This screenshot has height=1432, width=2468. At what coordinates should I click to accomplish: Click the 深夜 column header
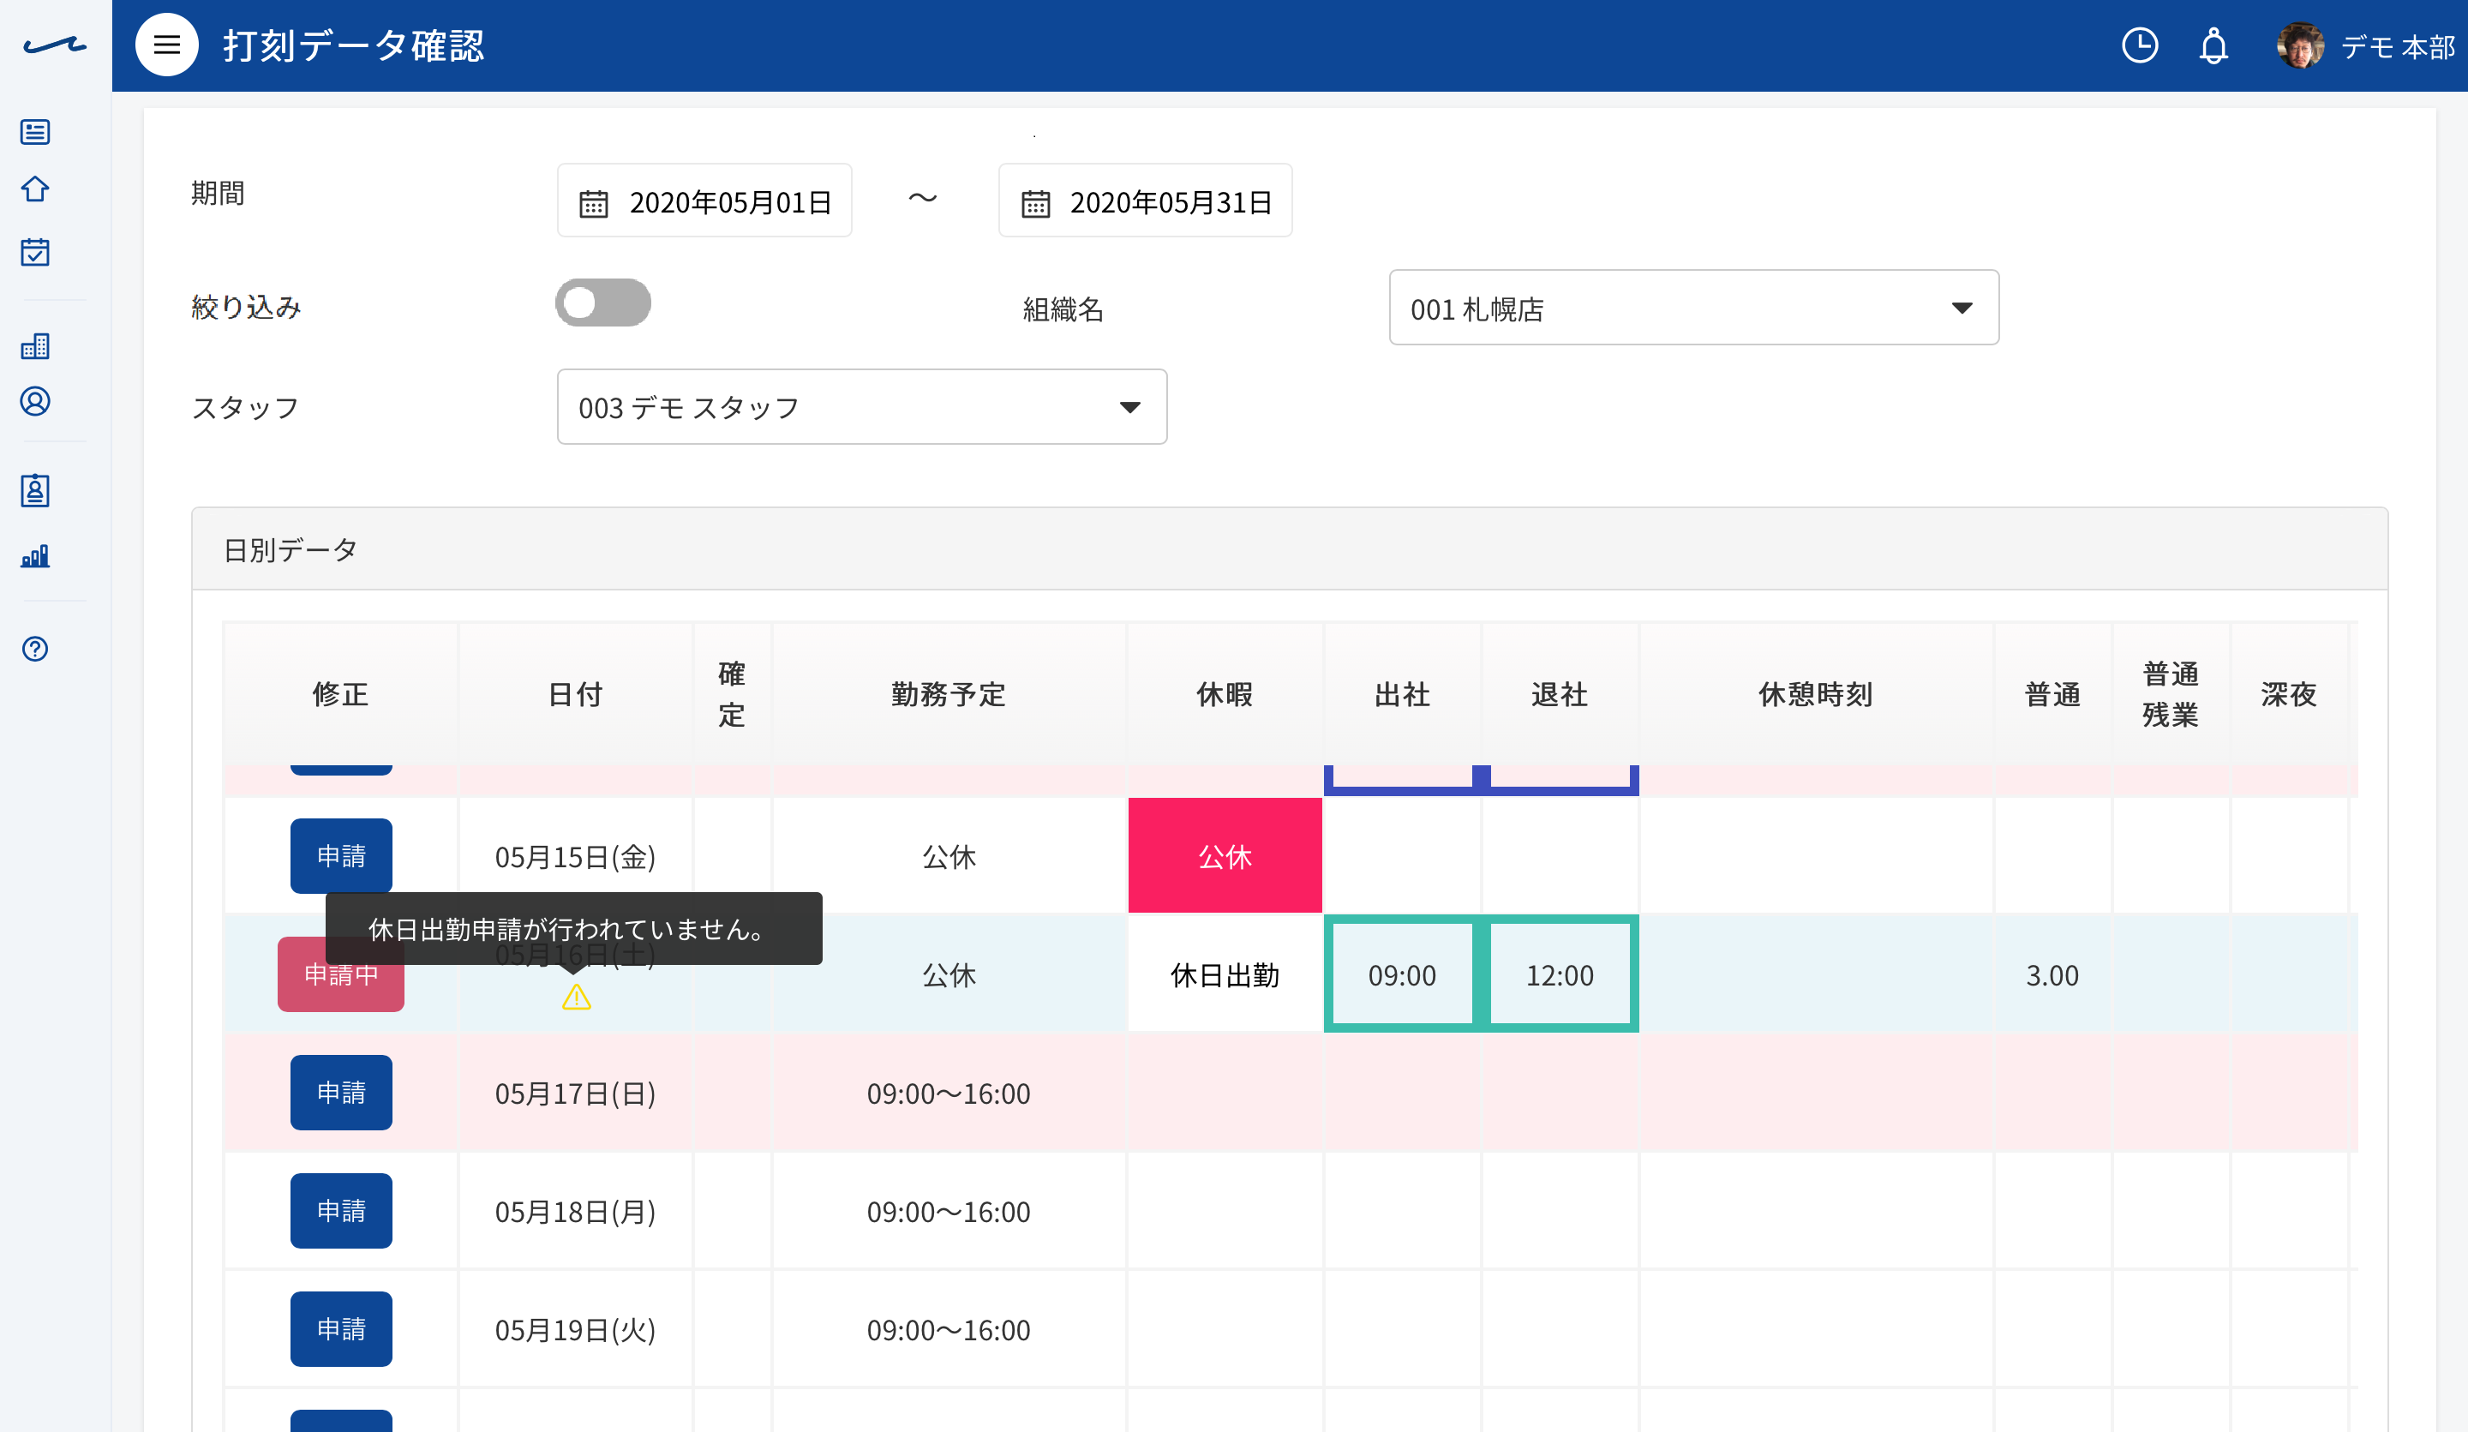point(2289,694)
